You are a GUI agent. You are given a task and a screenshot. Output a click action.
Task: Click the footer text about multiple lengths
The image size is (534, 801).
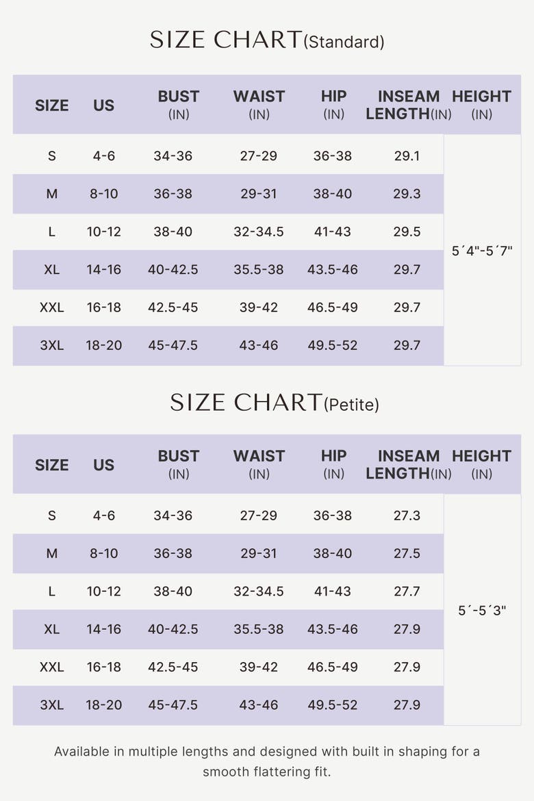267,761
